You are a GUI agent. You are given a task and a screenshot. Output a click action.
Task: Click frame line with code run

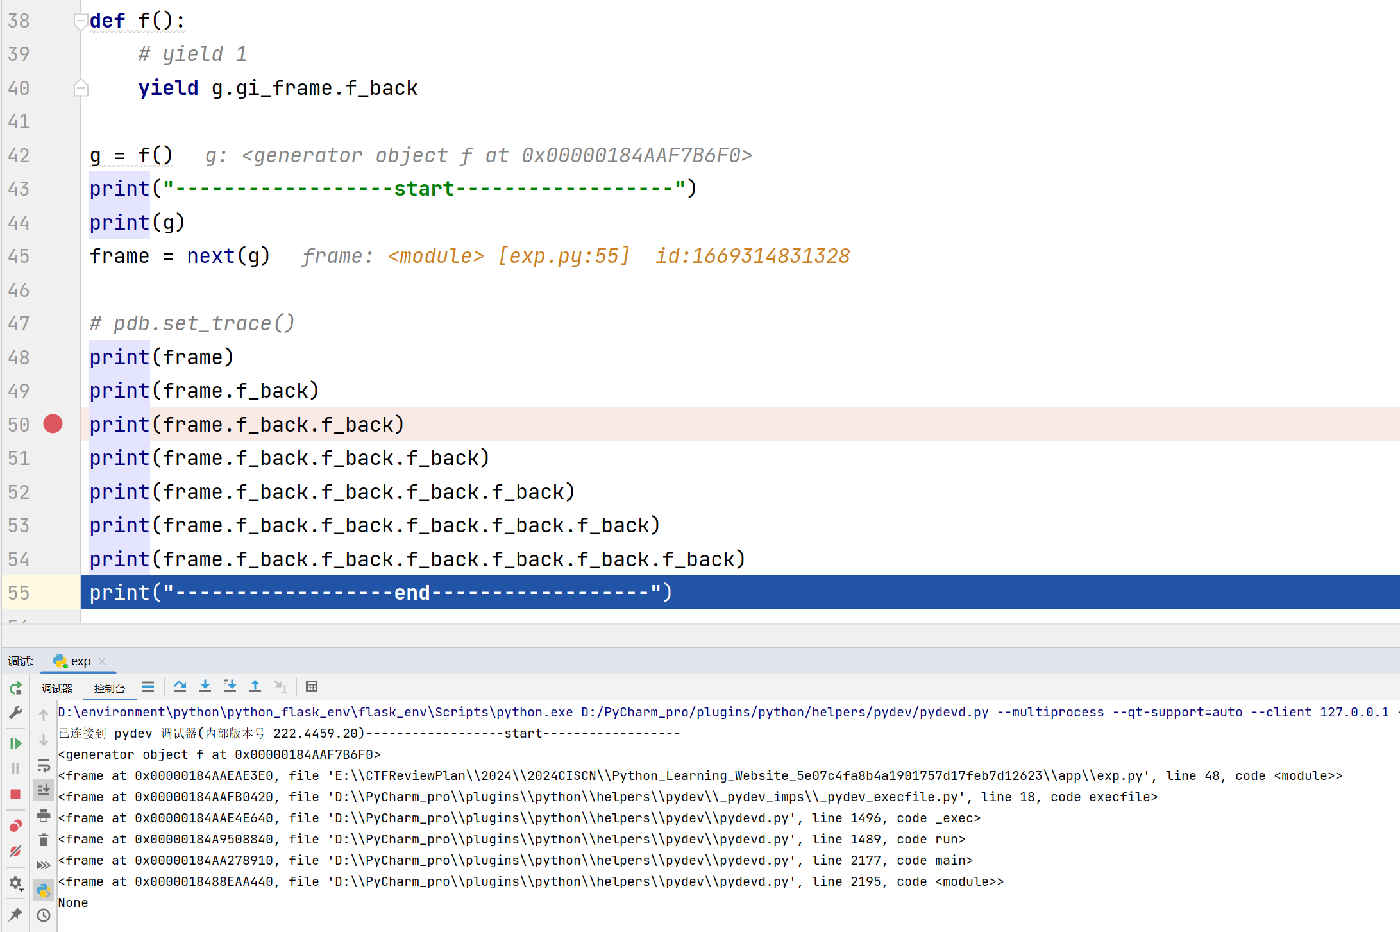(x=512, y=839)
